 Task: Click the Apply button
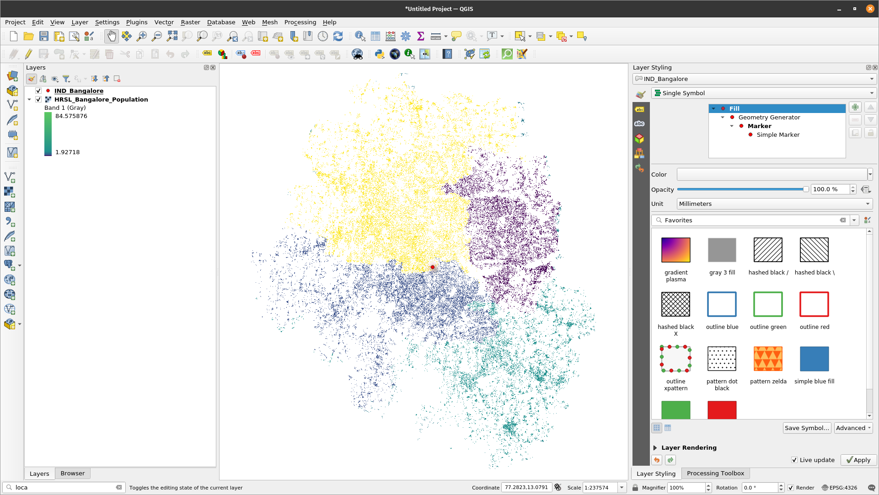(858, 460)
